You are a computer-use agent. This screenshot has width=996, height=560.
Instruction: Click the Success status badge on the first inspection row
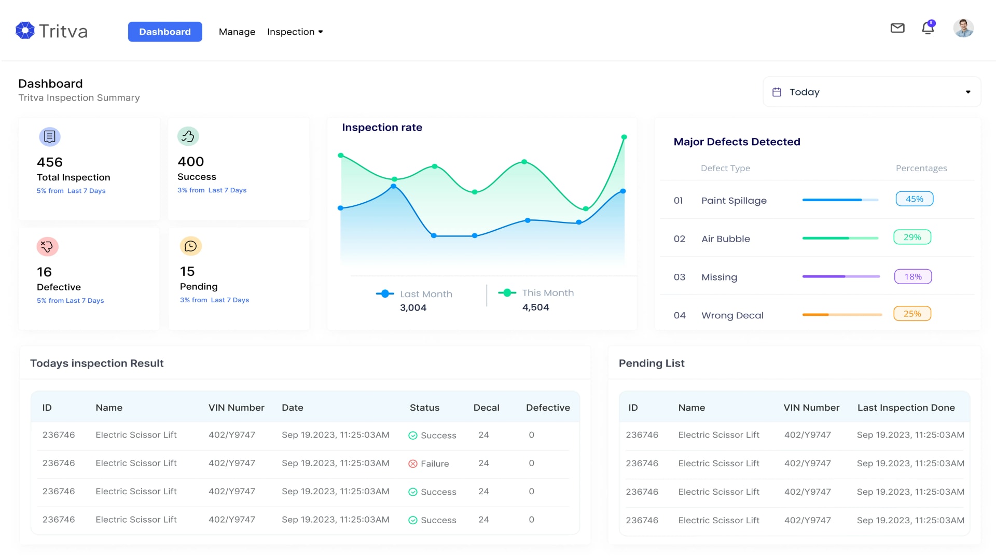coord(433,435)
